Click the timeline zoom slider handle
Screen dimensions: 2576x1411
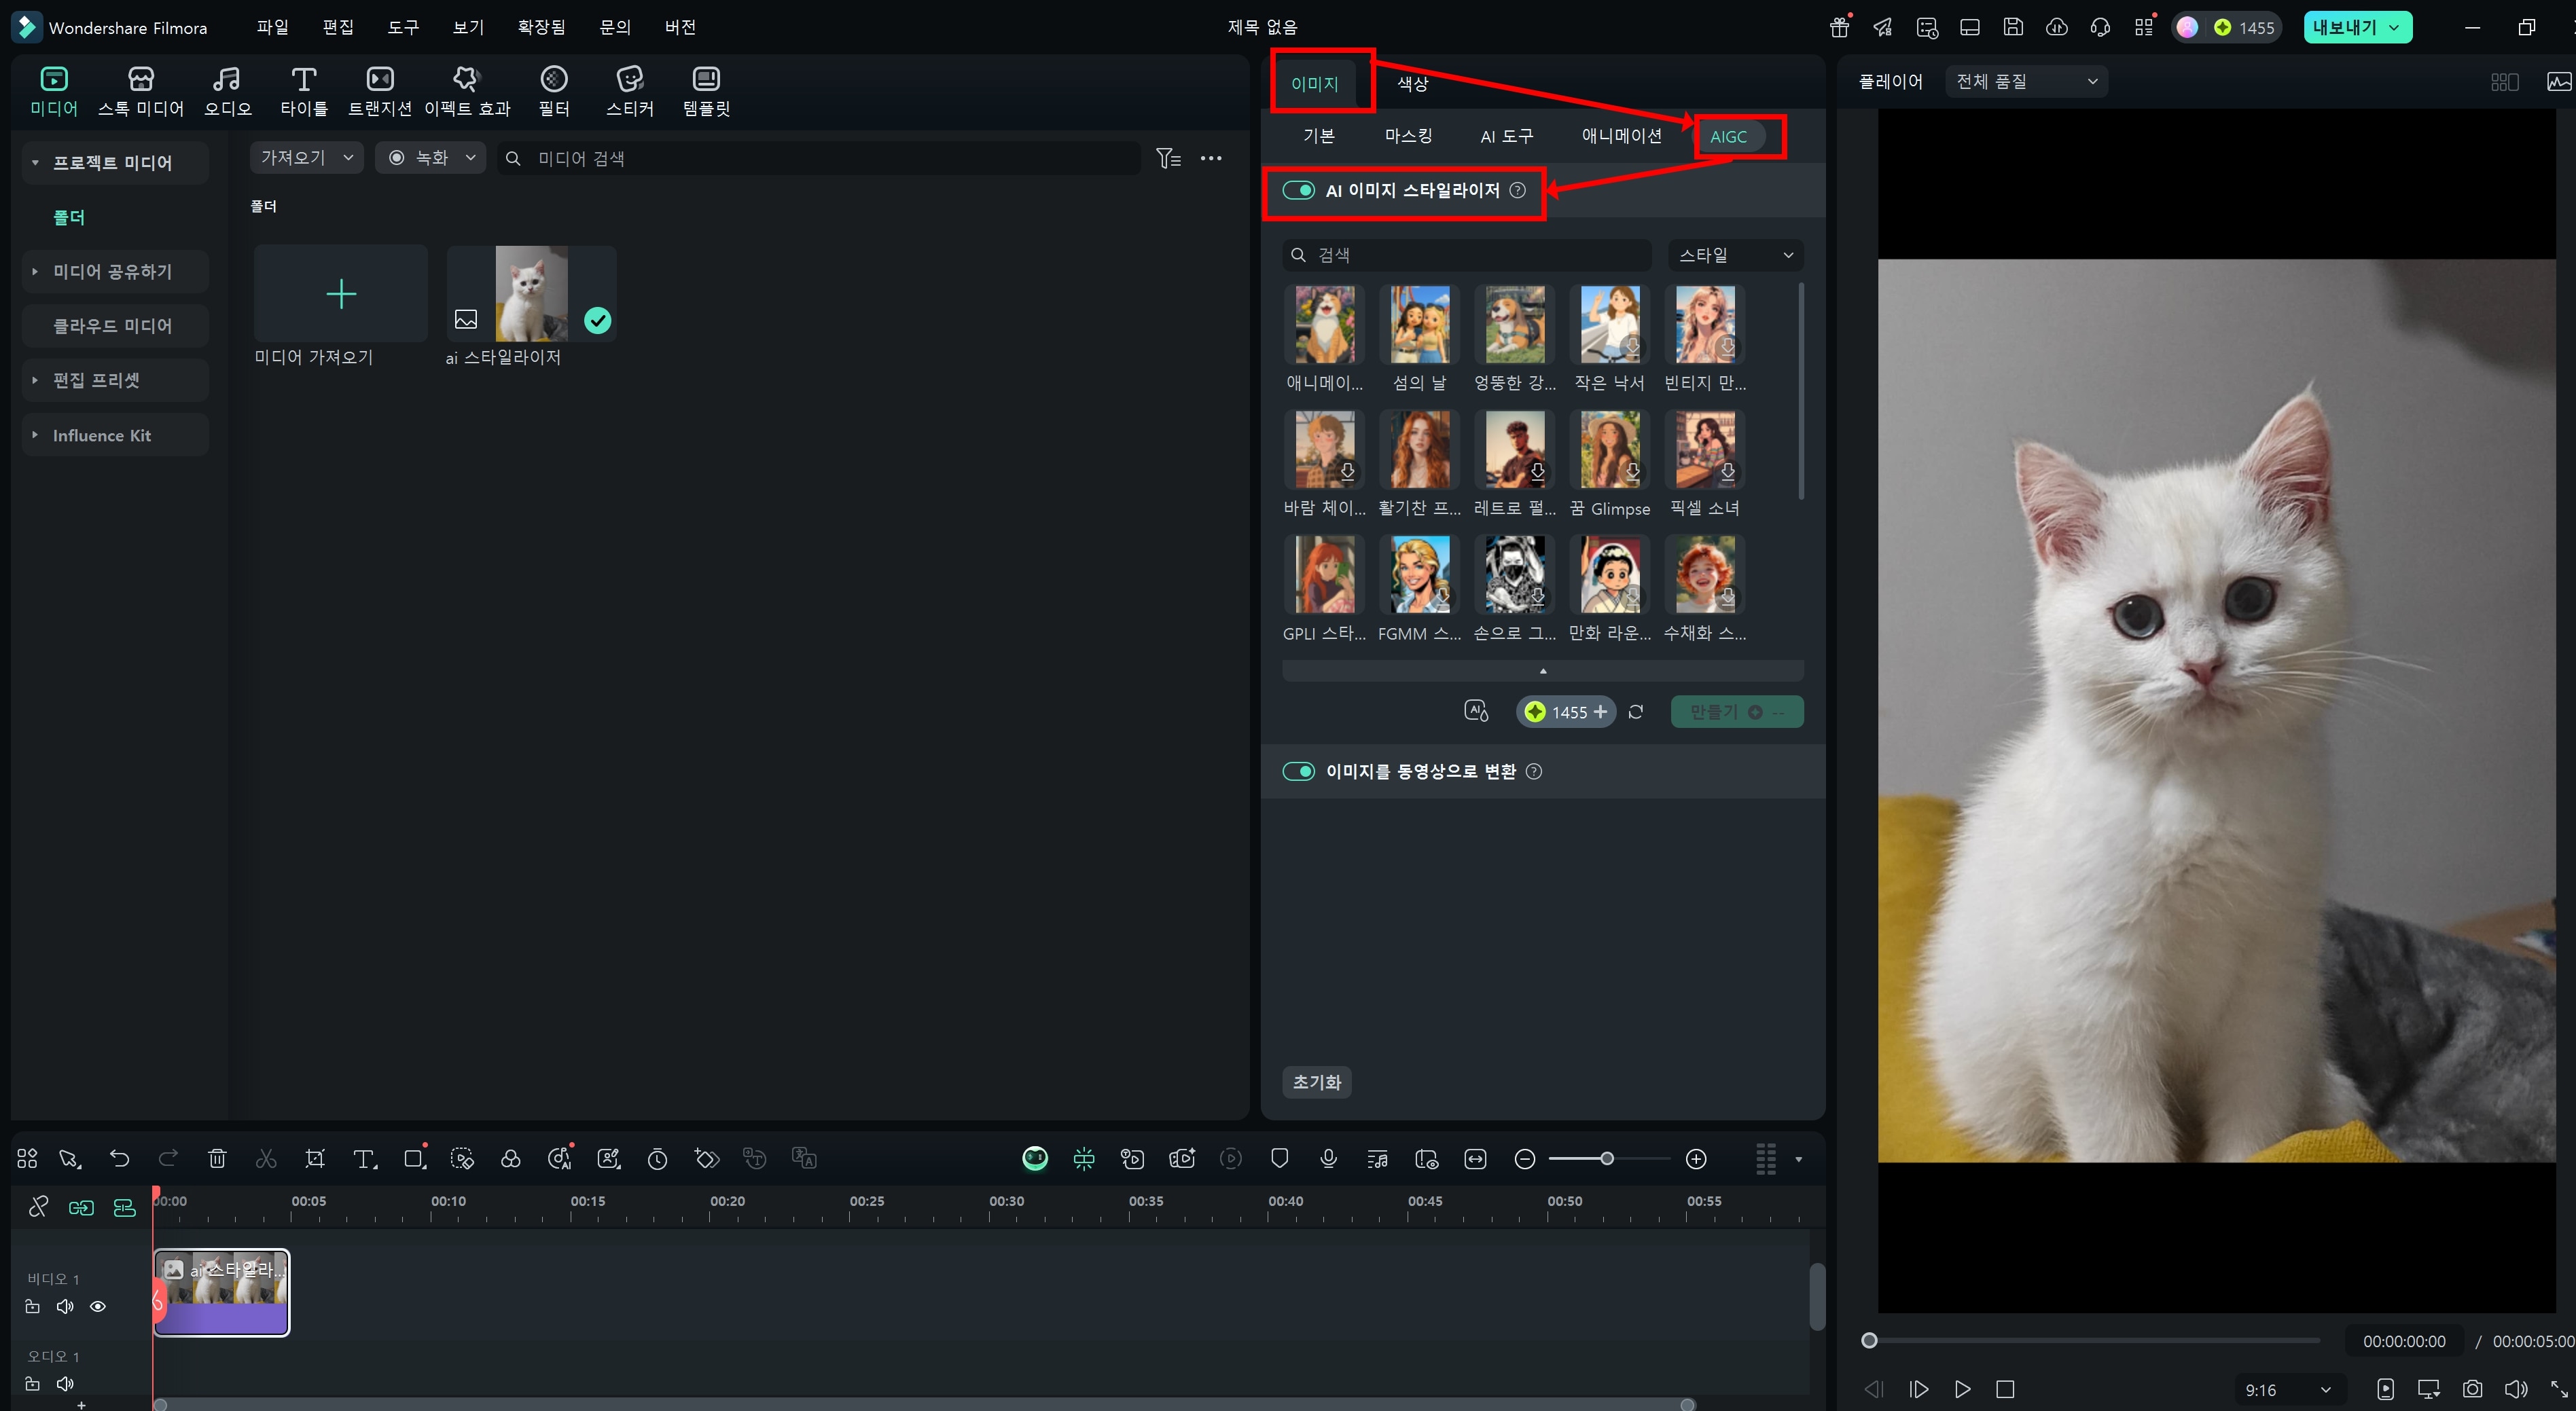[x=1607, y=1159]
